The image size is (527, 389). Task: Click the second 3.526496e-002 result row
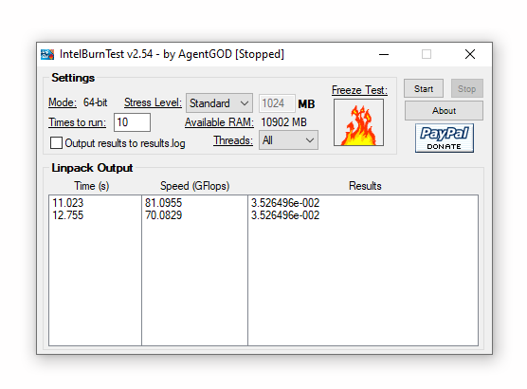pyautogui.click(x=285, y=215)
